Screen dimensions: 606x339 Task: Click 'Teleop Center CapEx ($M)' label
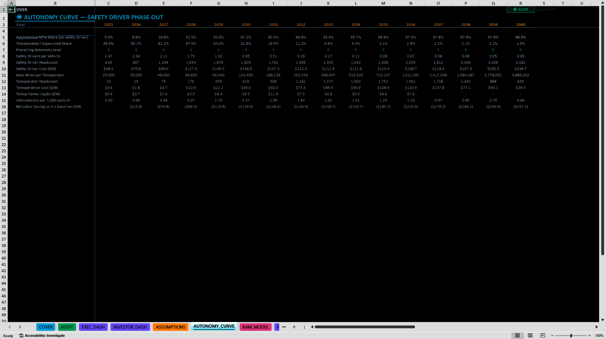click(38, 94)
